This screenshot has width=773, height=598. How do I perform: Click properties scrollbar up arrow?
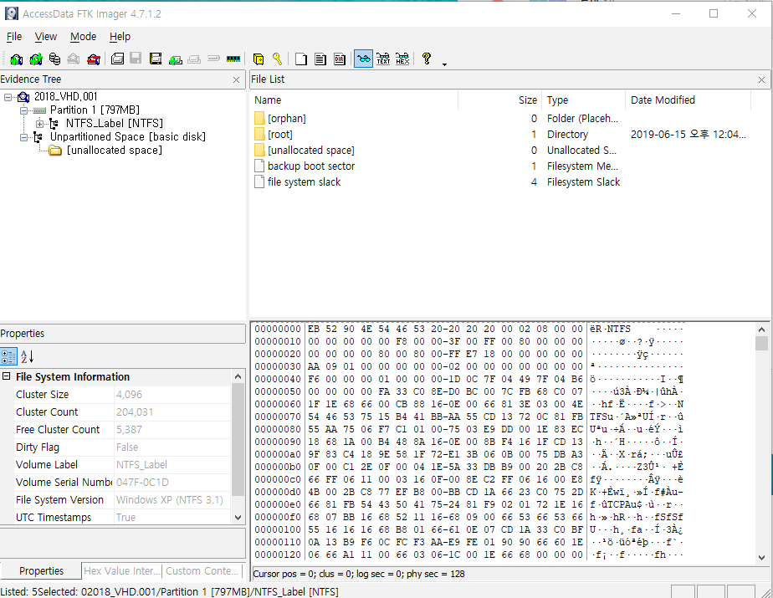click(238, 377)
